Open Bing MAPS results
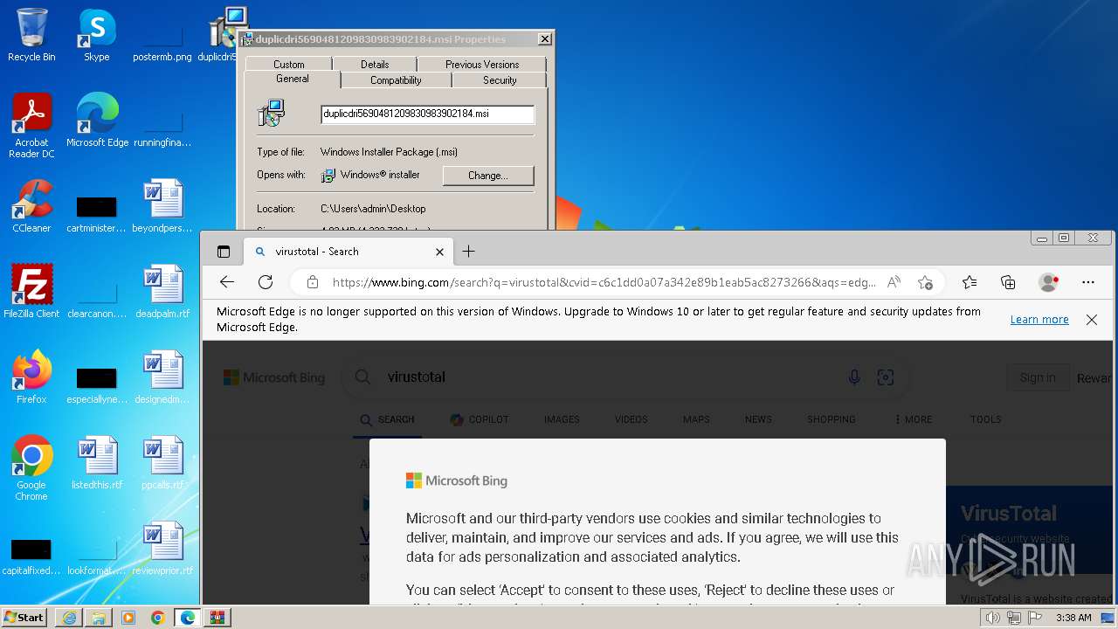 [x=696, y=419]
